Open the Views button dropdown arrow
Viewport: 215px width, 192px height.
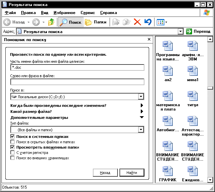pos(166,22)
